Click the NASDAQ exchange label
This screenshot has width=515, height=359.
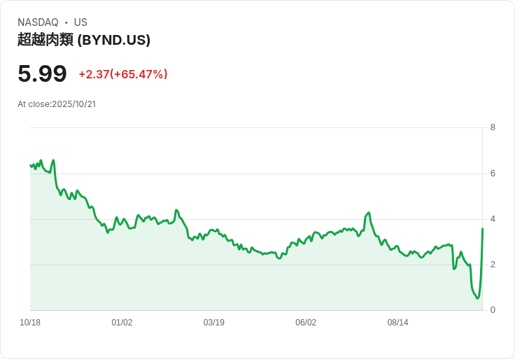(38, 22)
